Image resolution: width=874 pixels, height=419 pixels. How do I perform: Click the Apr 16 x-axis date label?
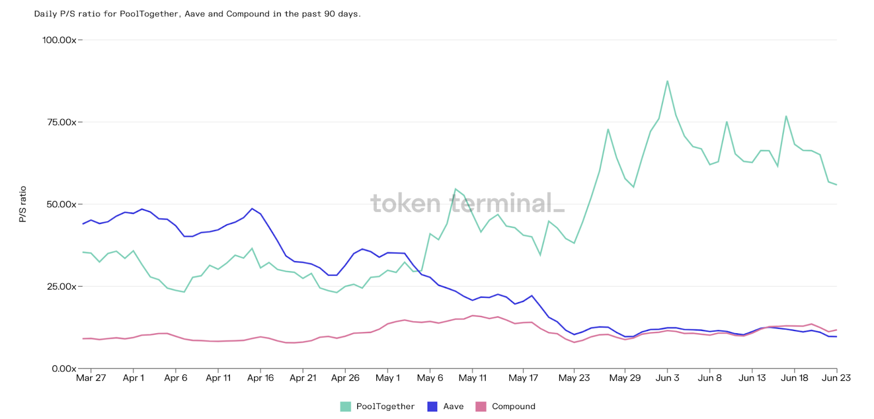tap(261, 378)
